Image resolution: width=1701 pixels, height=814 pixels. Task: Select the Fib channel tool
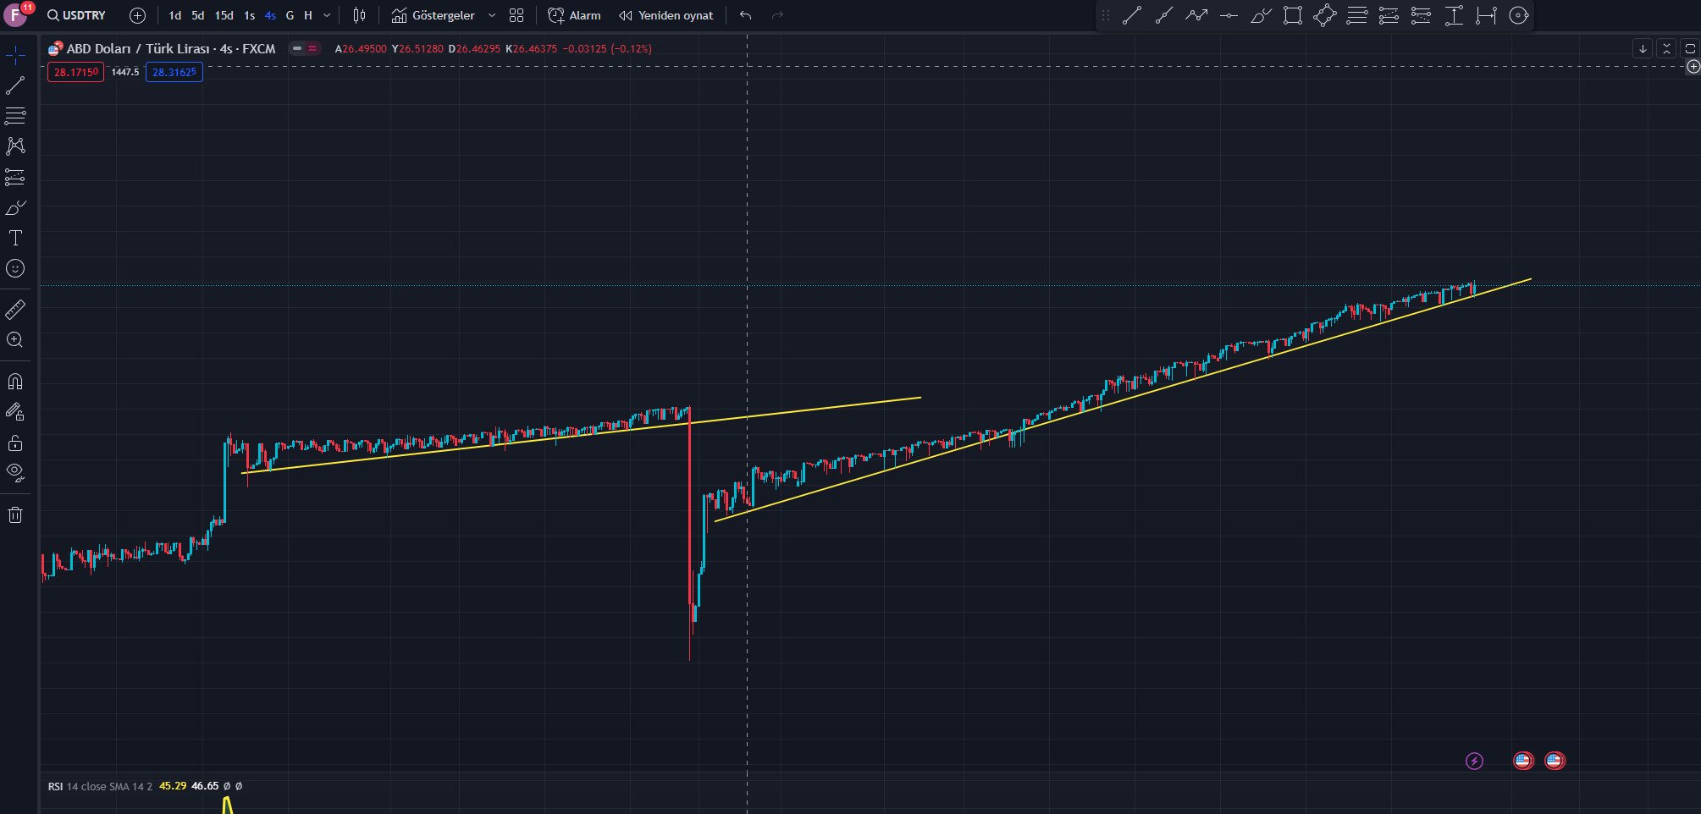1422,15
